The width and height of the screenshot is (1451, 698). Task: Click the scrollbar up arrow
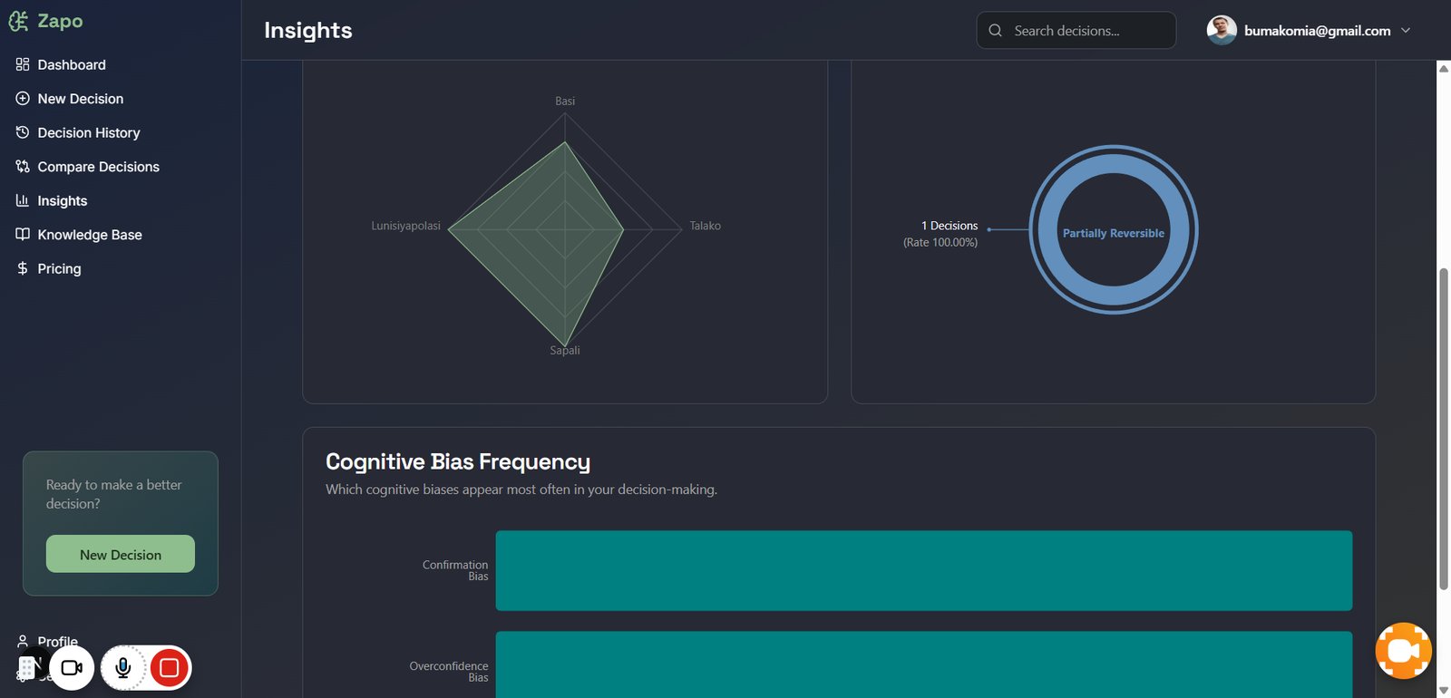click(x=1443, y=68)
